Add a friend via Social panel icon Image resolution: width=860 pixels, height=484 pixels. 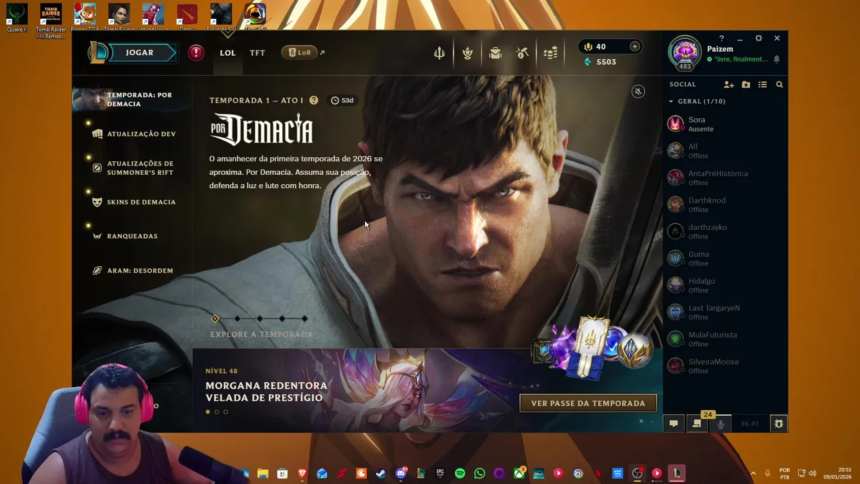tap(729, 85)
